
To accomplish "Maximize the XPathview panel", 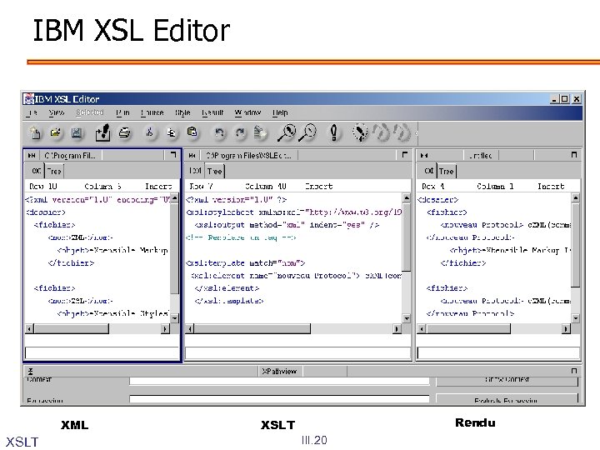I will click(x=573, y=371).
